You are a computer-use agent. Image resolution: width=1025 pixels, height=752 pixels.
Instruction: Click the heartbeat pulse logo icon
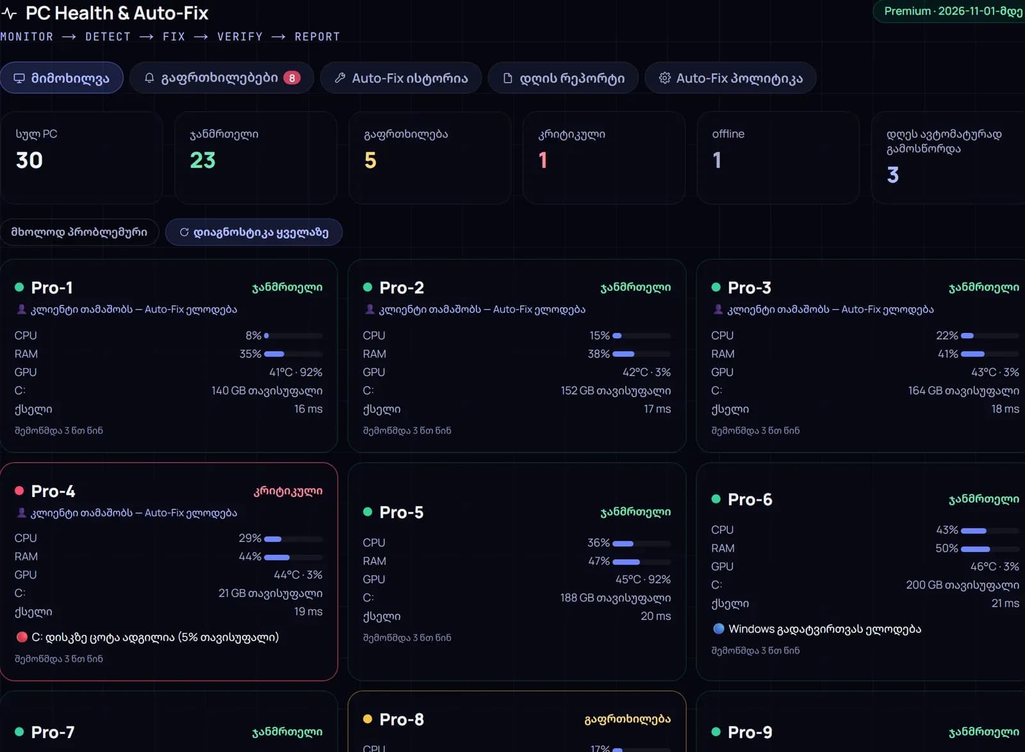click(9, 13)
